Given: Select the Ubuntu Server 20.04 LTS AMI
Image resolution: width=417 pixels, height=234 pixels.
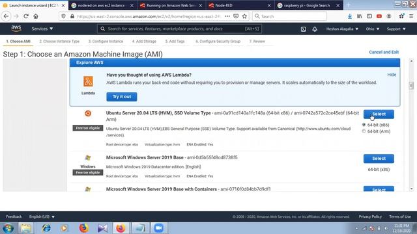Looking at the screenshot, I should point(379,114).
